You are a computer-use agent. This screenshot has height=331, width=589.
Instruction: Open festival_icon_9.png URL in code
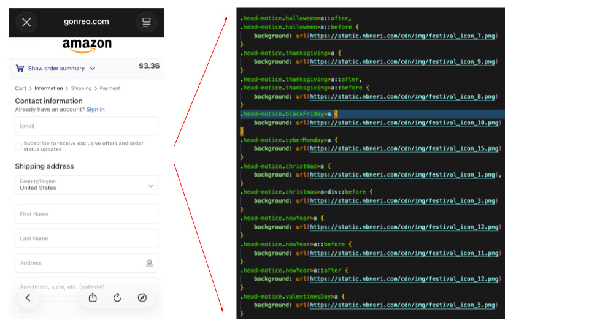point(402,61)
